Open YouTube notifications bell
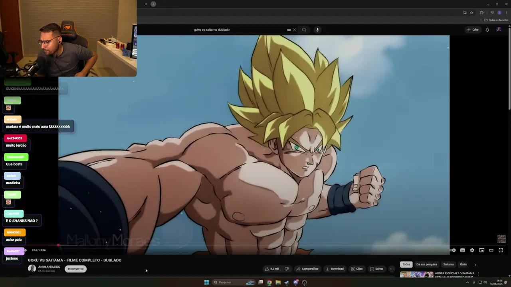Image resolution: width=511 pixels, height=287 pixels. click(x=487, y=29)
